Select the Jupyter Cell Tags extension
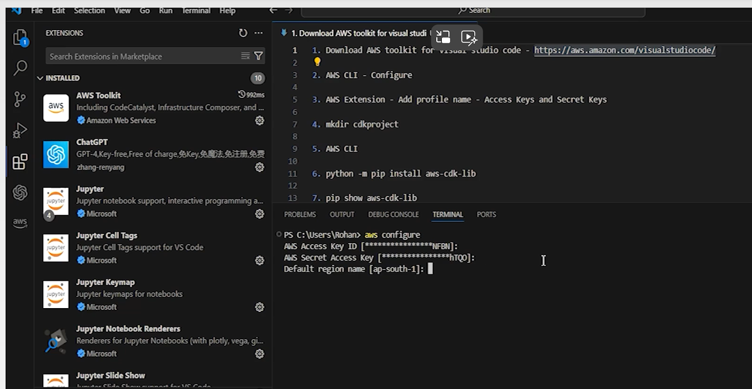Viewport: 752px width, 389px height. 153,248
